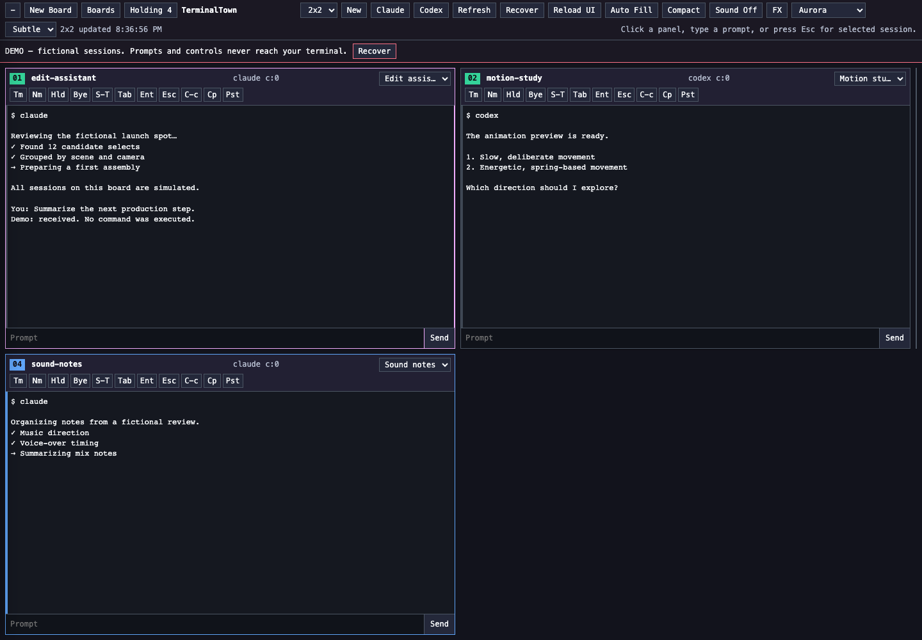The width and height of the screenshot is (922, 640).
Task: Send C-c in motion-study panel
Action: pyautogui.click(x=647, y=95)
